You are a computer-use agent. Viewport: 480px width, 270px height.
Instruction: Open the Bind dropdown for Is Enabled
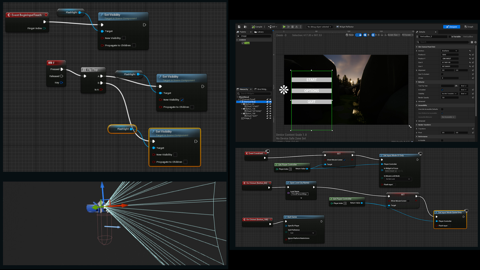pos(464,90)
